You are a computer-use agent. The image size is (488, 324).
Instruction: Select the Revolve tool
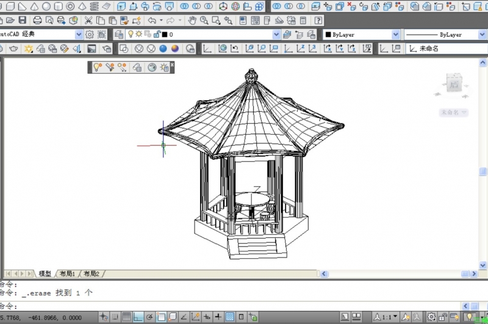pyautogui.click(x=157, y=6)
